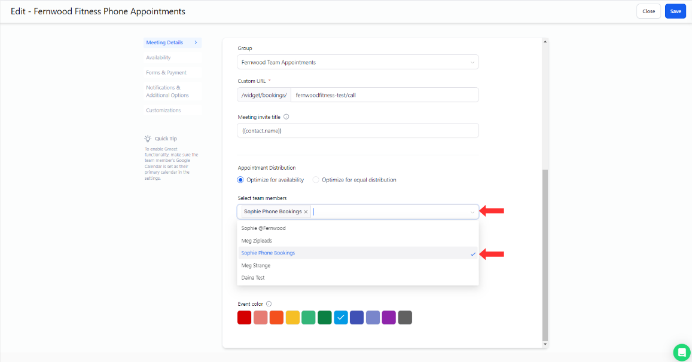Pick the salmon pink event color
The height and width of the screenshot is (362, 692).
tap(260, 317)
